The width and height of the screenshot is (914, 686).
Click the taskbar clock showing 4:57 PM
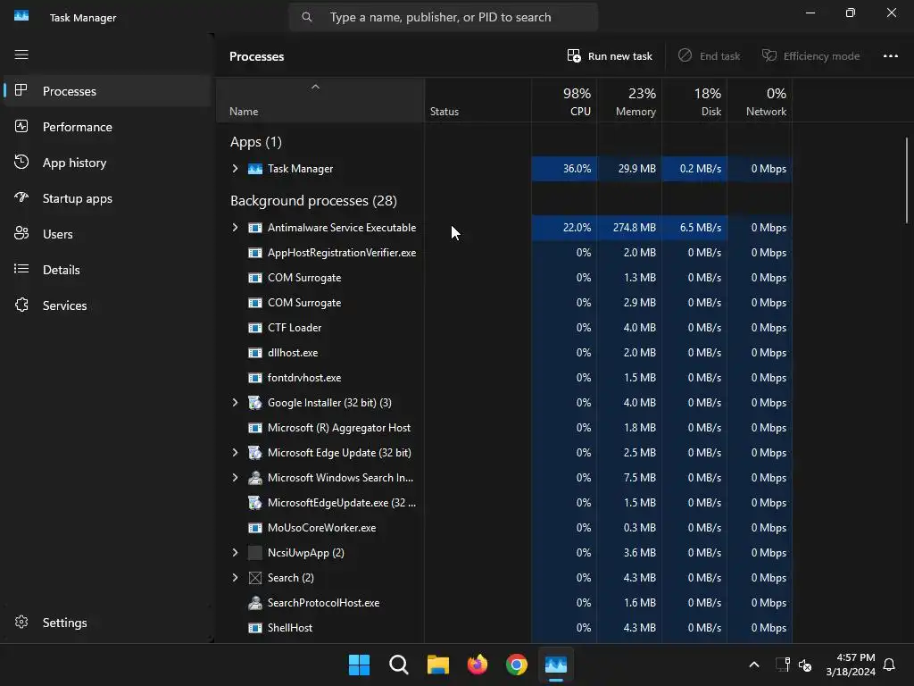[x=851, y=665]
